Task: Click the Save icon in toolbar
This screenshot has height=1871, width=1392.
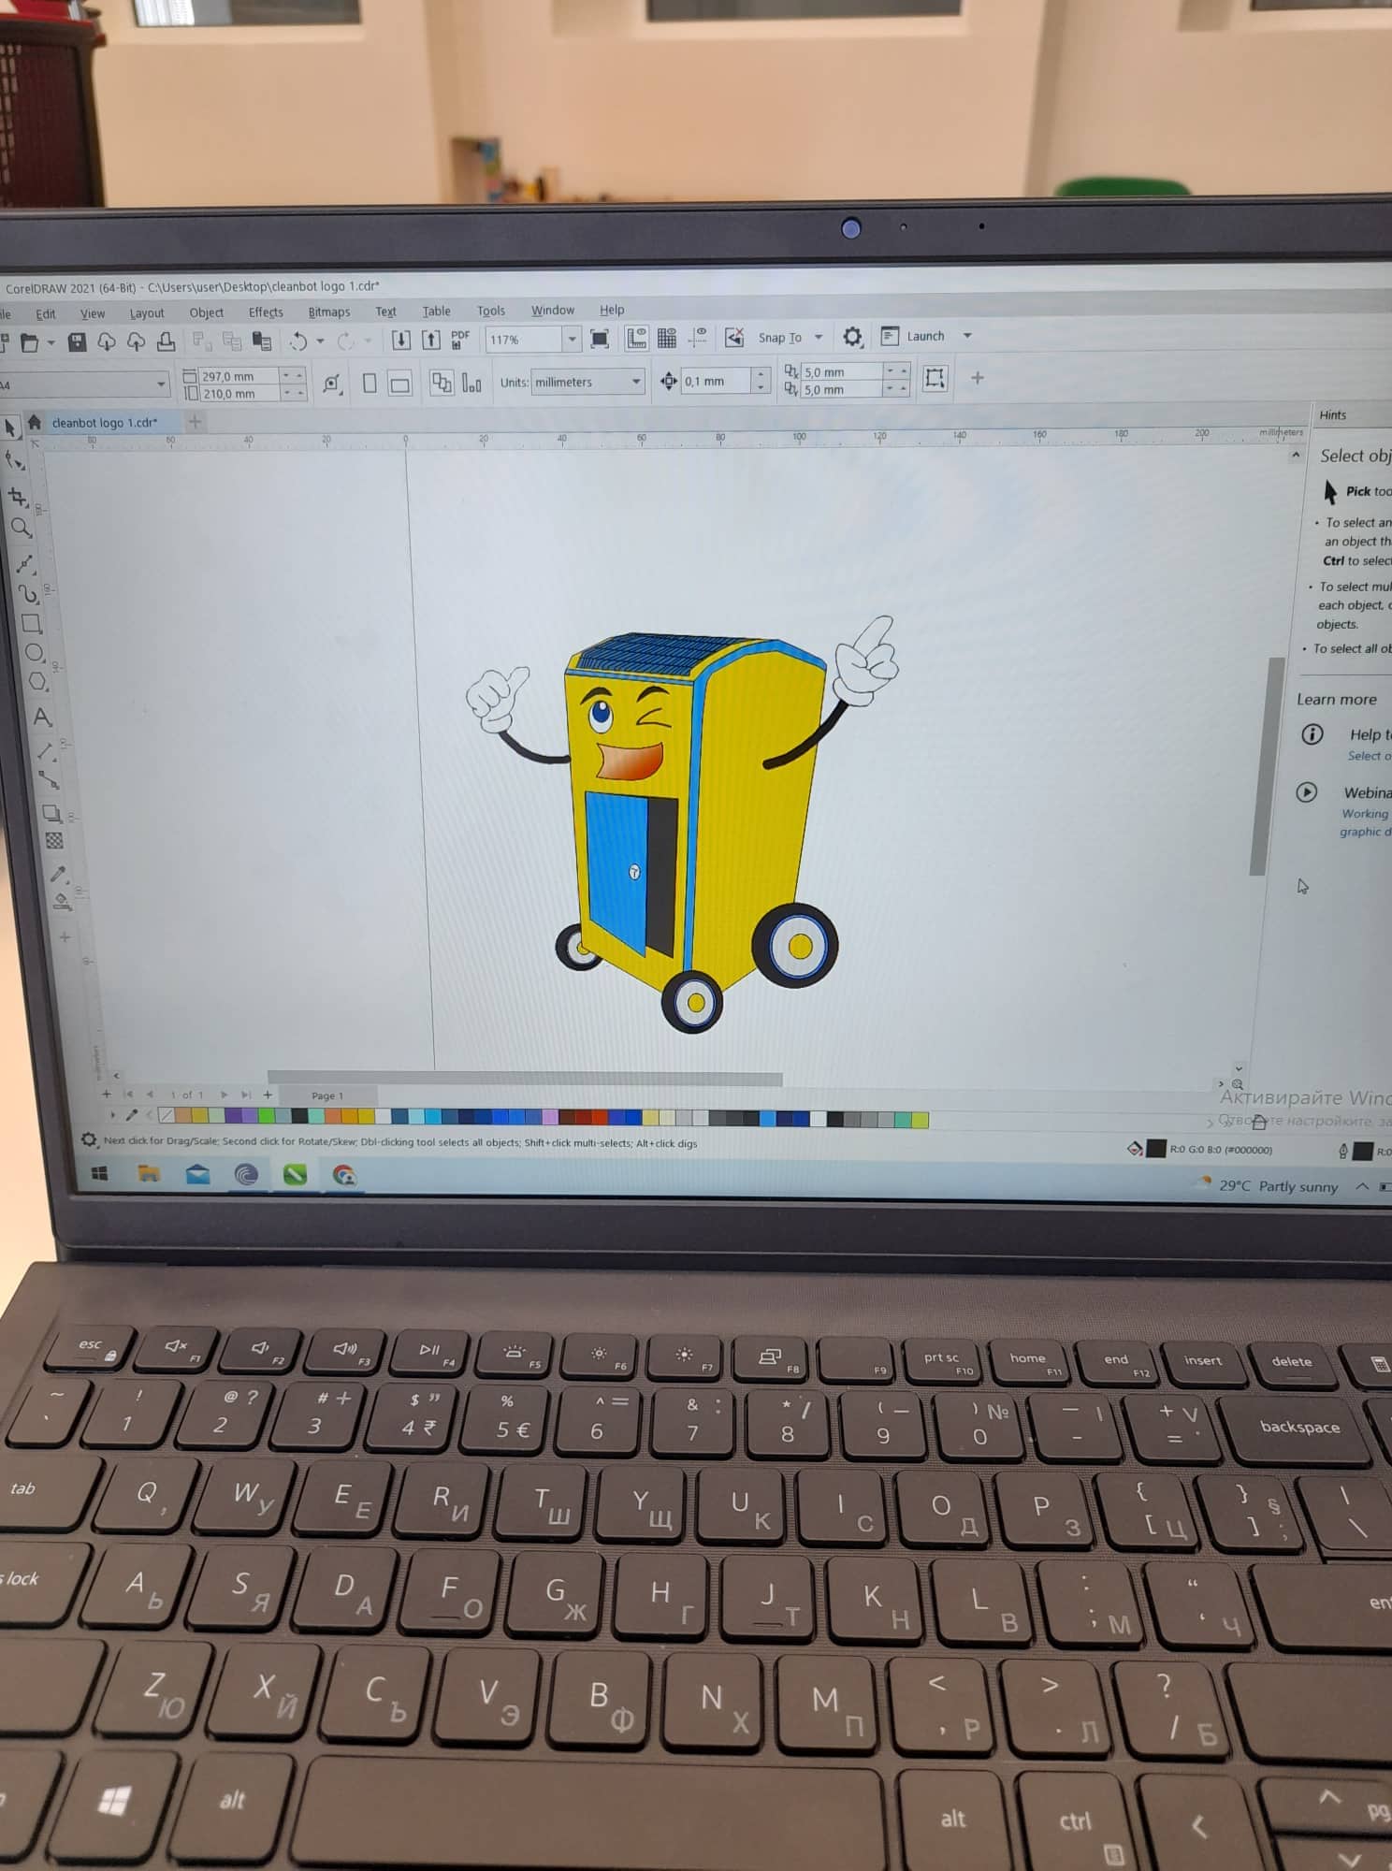Action: 77,342
